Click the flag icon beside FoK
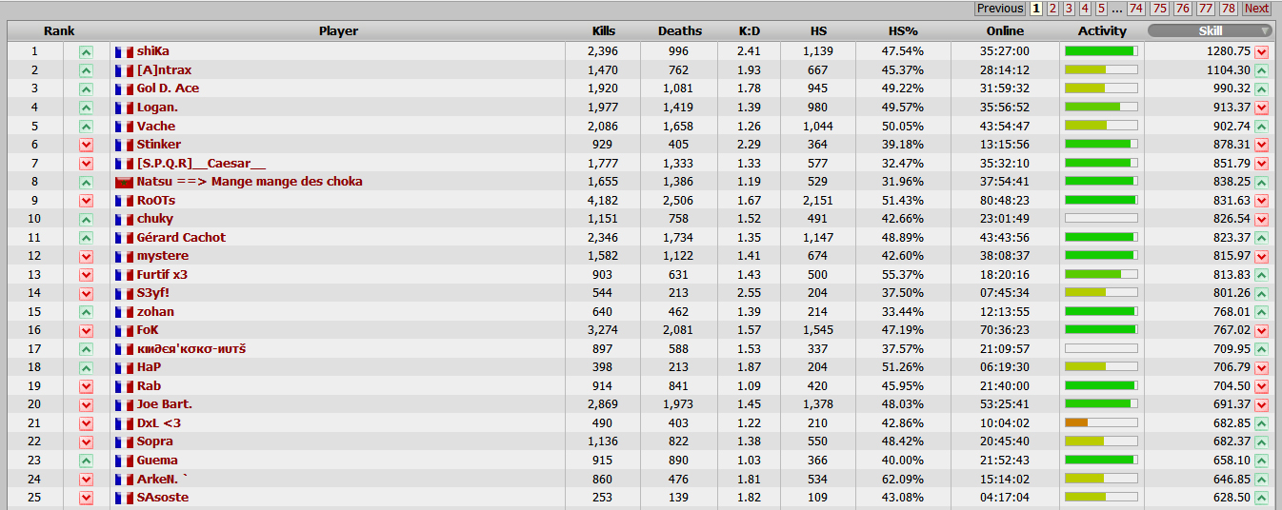The width and height of the screenshot is (1282, 510). click(124, 330)
